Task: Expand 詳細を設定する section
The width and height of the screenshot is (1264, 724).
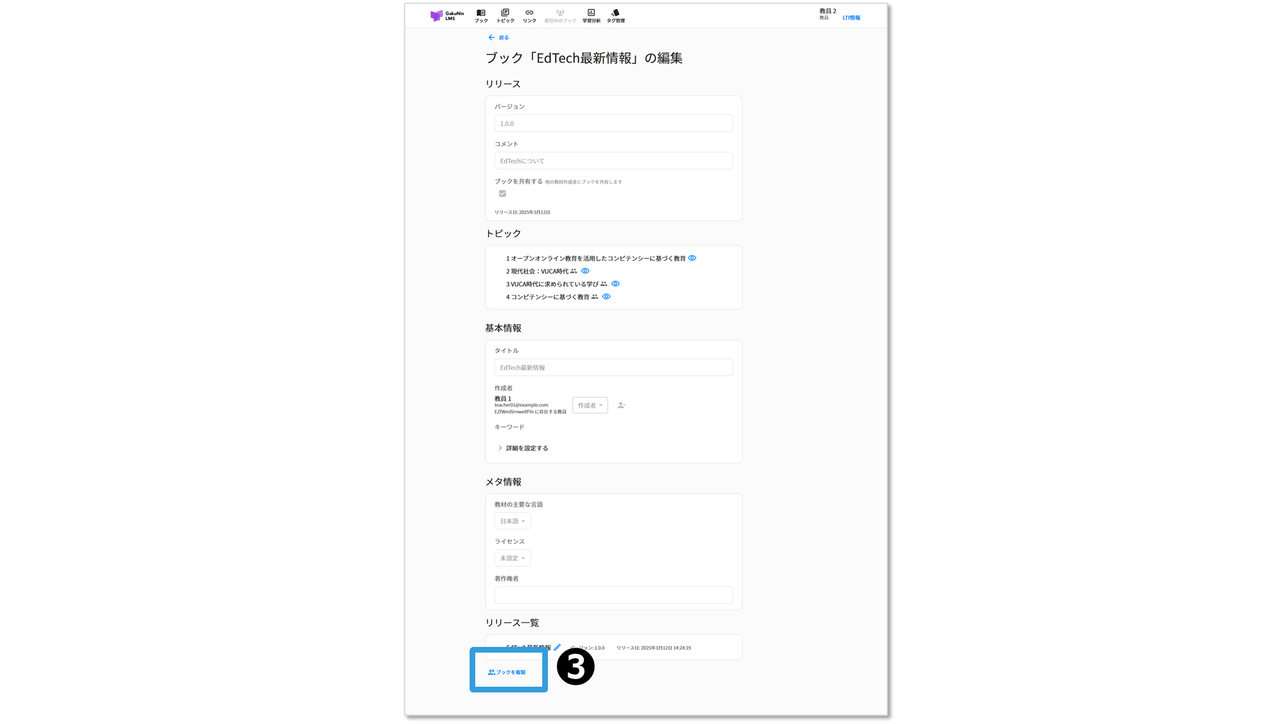Action: pyautogui.click(x=523, y=449)
